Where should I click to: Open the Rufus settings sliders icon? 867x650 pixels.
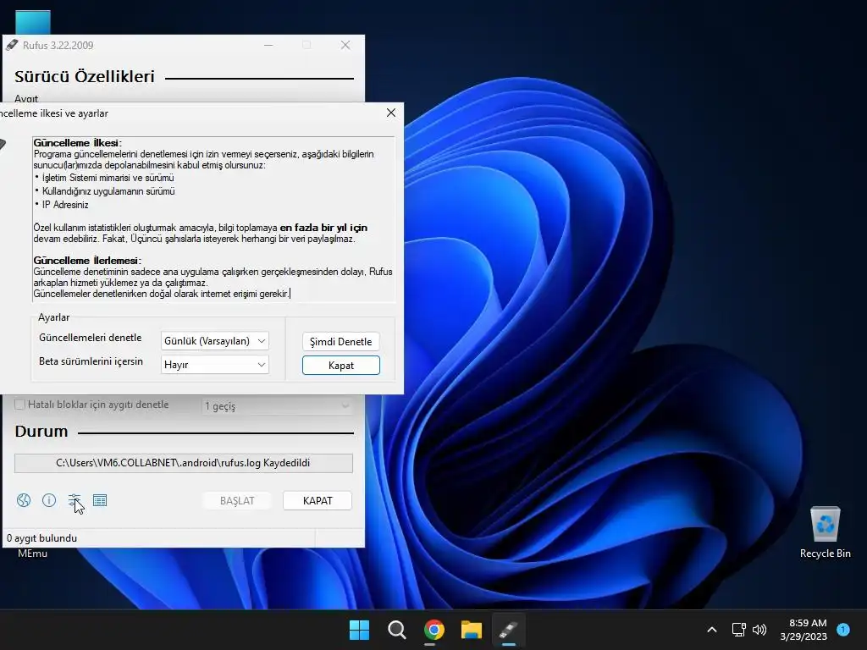75,500
